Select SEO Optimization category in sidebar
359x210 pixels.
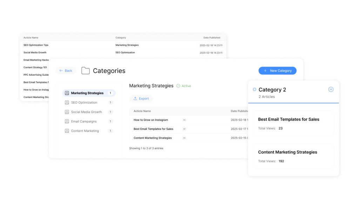click(84, 103)
